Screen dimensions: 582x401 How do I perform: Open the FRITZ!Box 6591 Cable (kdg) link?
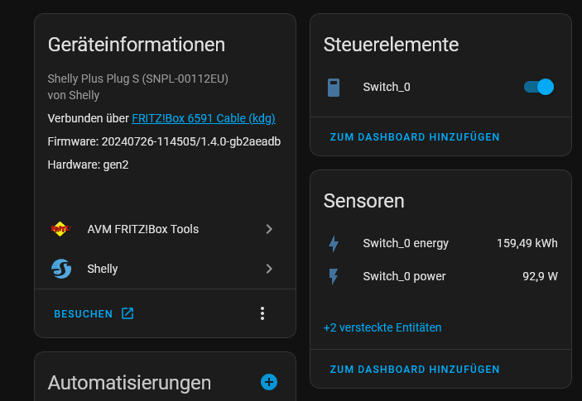(204, 118)
